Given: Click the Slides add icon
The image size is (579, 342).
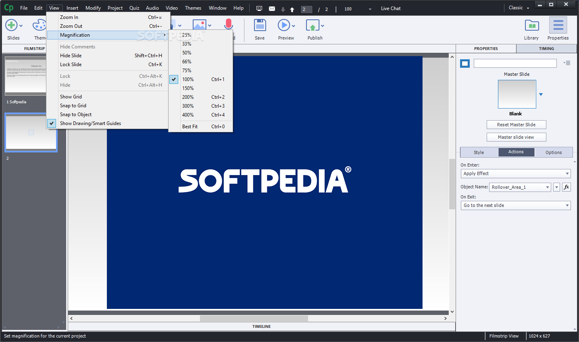Looking at the screenshot, I should tap(11, 25).
